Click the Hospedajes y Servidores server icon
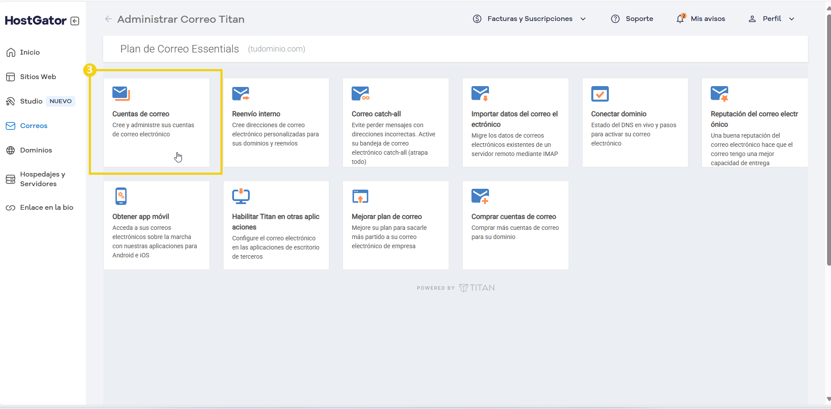 pos(10,179)
